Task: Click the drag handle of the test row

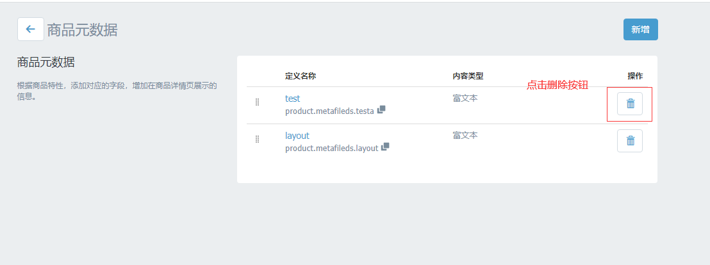Action: pos(257,102)
